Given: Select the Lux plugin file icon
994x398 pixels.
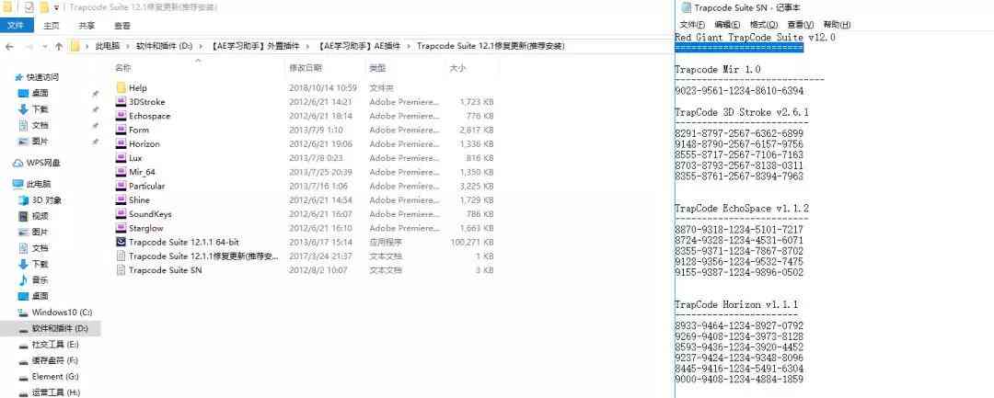Looking at the screenshot, I should pyautogui.click(x=121, y=157).
